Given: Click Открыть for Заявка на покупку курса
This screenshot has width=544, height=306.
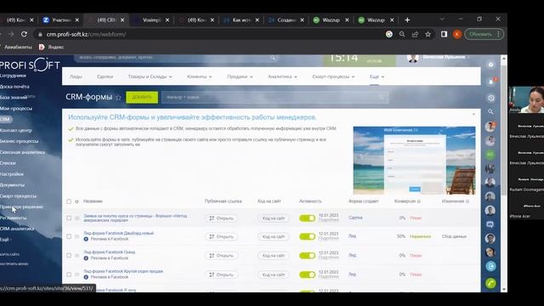Looking at the screenshot, I should click(x=221, y=218).
